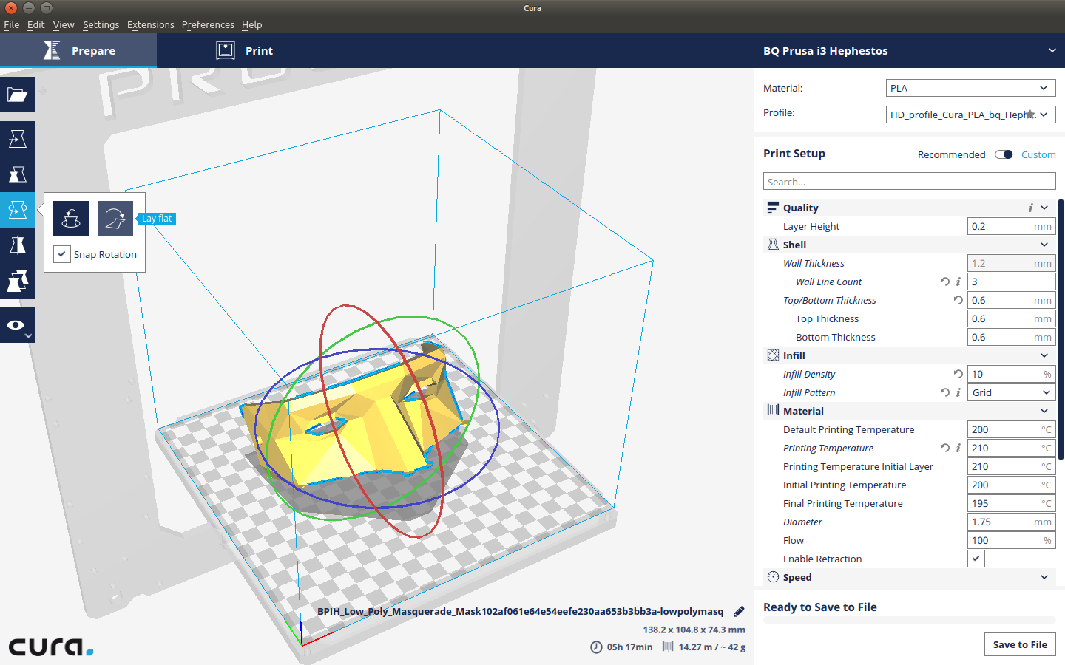Select the Rotate tool in left toolbar
The width and height of the screenshot is (1065, 665).
18,210
